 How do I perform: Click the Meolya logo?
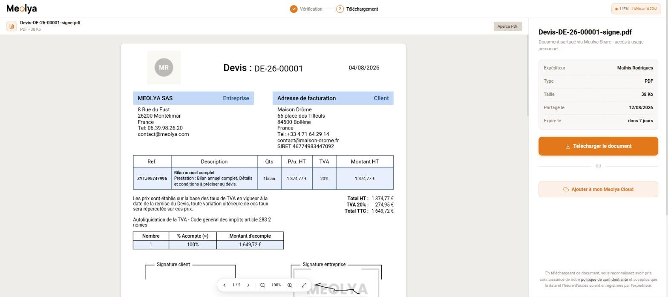22,9
